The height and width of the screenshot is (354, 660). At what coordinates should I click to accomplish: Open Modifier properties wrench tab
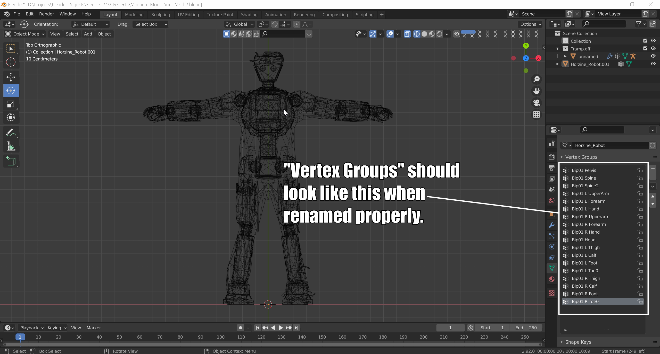point(552,225)
